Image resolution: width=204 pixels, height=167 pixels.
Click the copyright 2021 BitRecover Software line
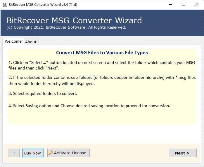[66, 27]
